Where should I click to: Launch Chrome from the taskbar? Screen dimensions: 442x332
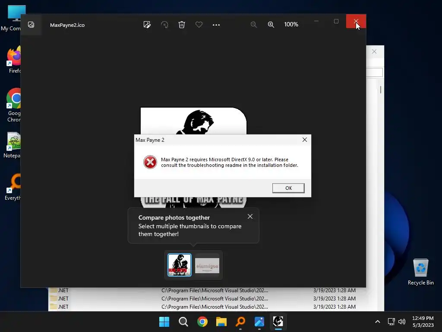[x=202, y=322]
